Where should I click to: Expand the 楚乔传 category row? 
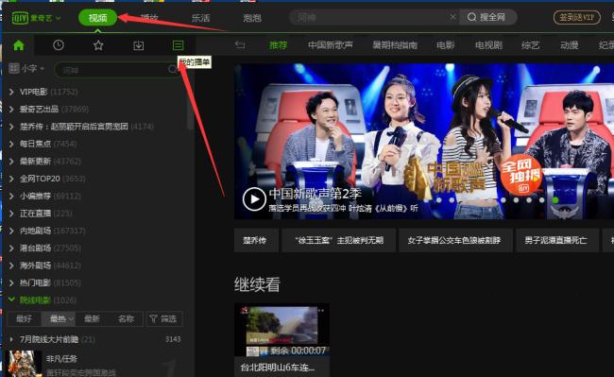pos(11,127)
